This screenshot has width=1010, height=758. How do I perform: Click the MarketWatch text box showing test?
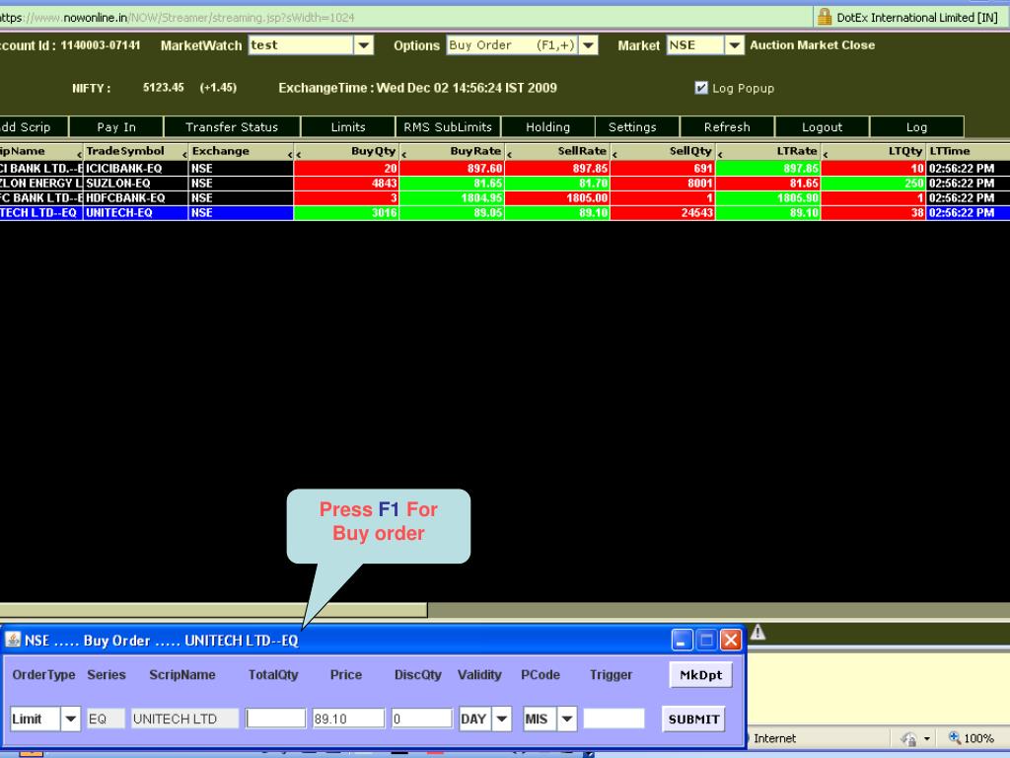tap(301, 45)
